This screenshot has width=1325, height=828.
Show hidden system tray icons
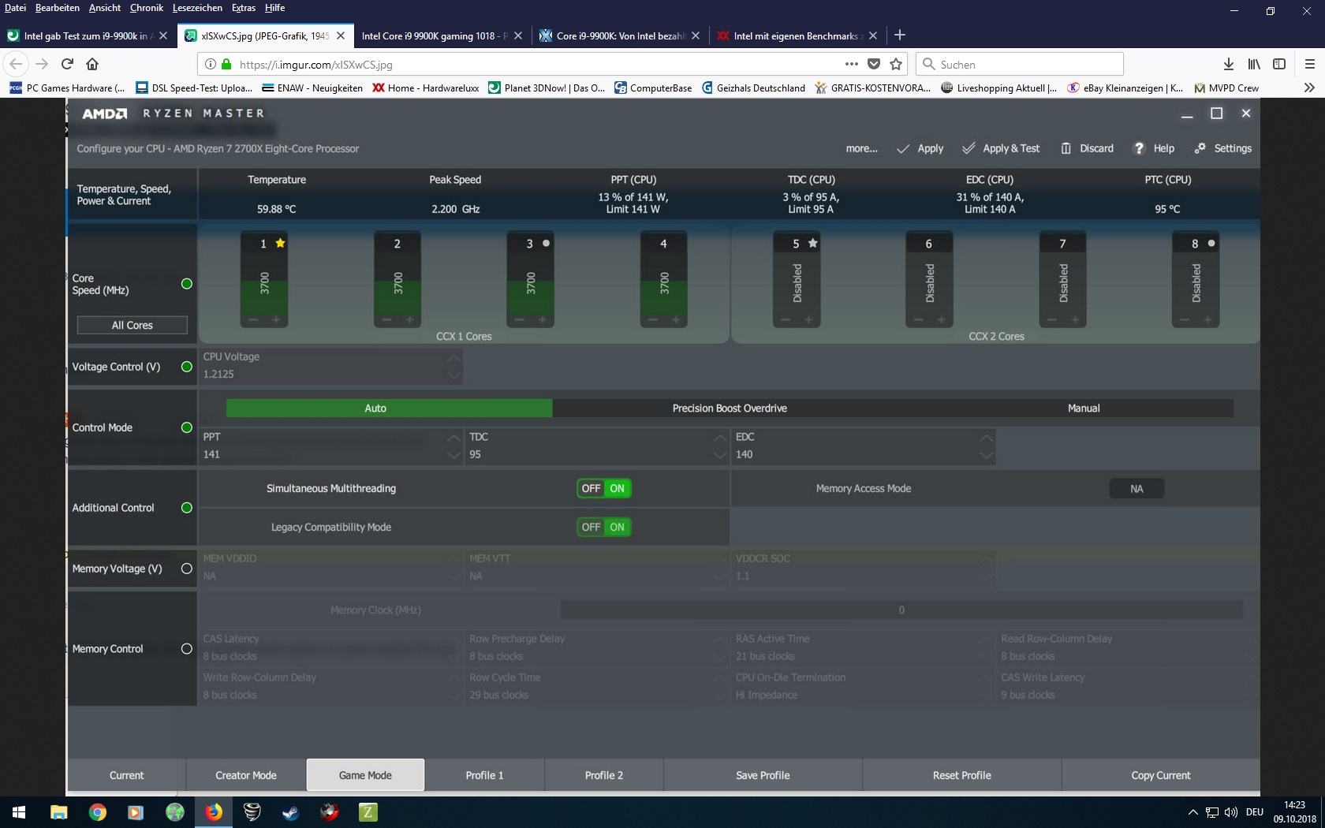coord(1192,812)
